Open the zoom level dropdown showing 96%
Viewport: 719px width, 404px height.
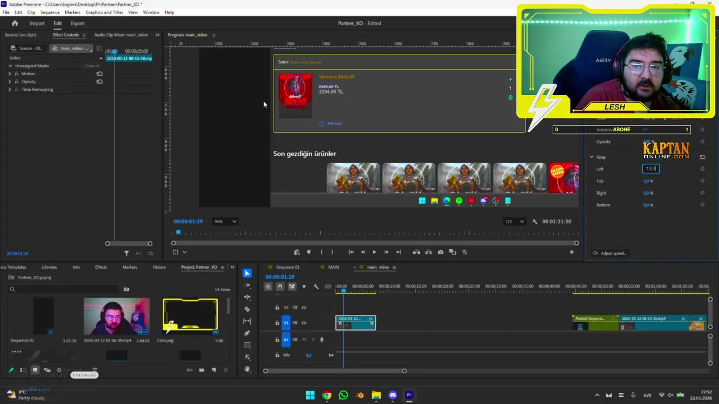point(225,222)
